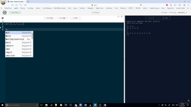Click the browser undo arrow icon
The height and width of the screenshot is (107, 191).
[21, 5]
